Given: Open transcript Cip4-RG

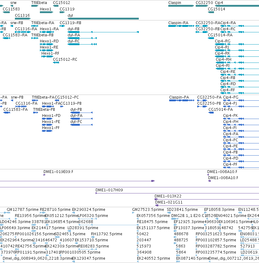Looking at the screenshot, I should click(223, 41).
